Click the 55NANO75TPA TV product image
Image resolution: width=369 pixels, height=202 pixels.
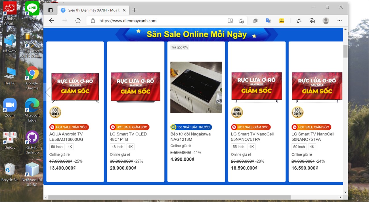(x=257, y=87)
